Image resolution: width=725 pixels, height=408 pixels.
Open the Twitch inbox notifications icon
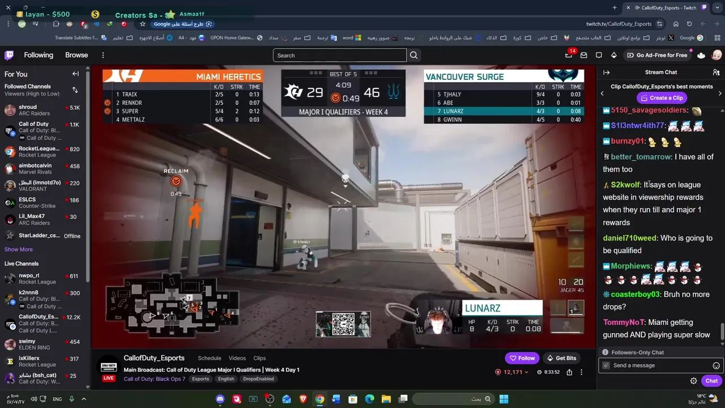(x=584, y=55)
